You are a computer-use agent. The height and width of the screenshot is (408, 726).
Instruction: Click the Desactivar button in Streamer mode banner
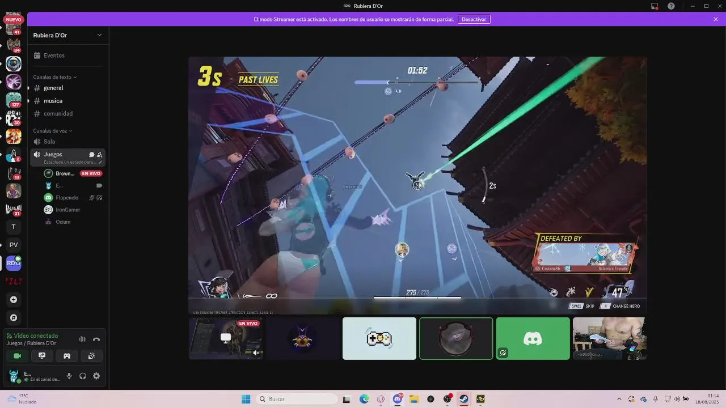pos(474,19)
